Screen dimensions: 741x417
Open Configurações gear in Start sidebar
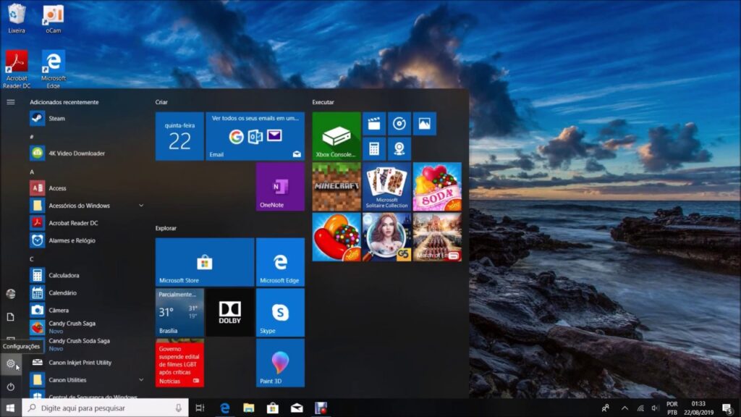(x=11, y=363)
